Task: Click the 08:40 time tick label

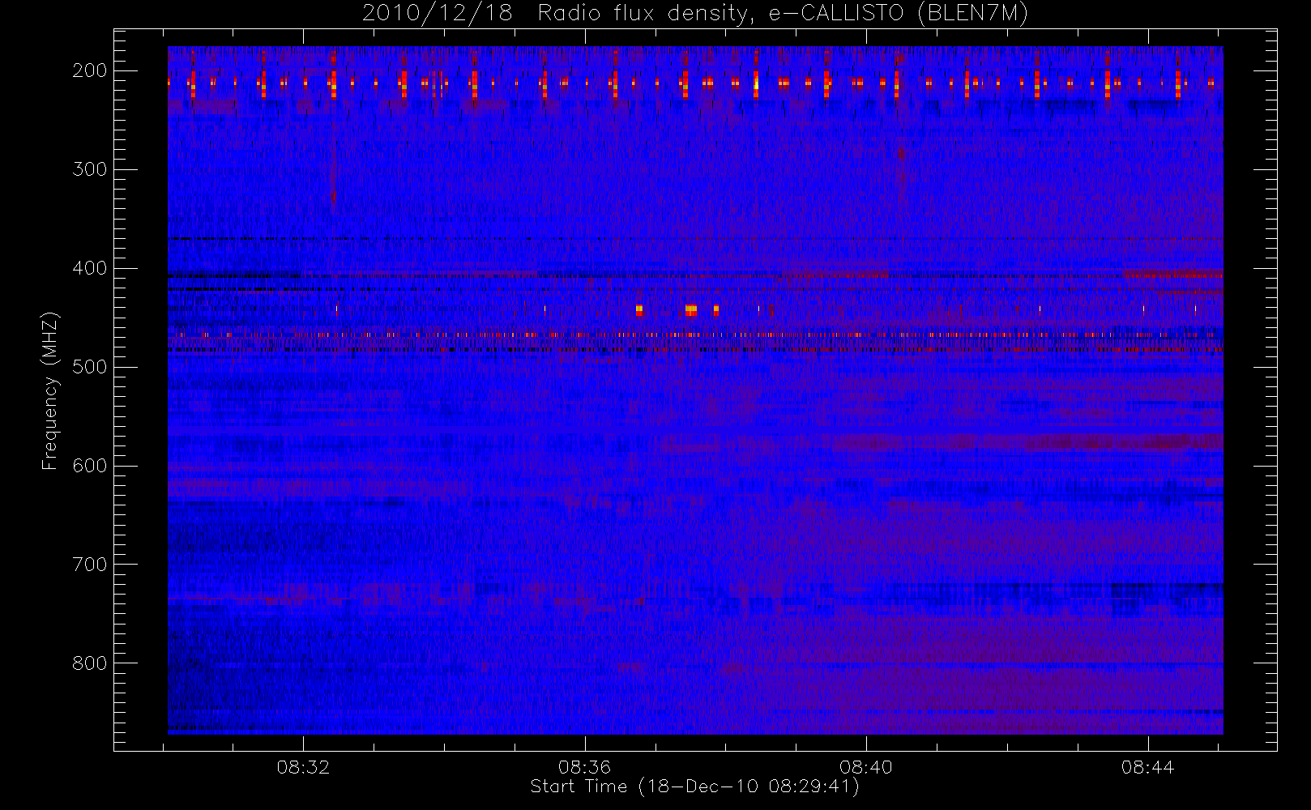Action: click(866, 767)
